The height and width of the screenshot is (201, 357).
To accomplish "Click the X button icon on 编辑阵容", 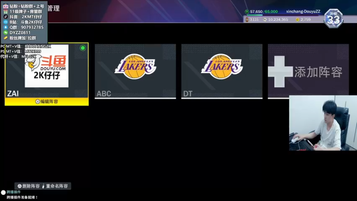I will (x=37, y=102).
